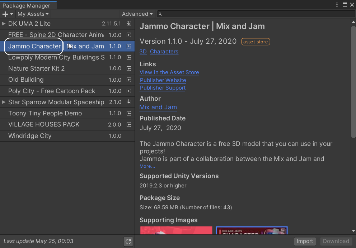
Task: Select Old Building package row
Action: (67, 80)
